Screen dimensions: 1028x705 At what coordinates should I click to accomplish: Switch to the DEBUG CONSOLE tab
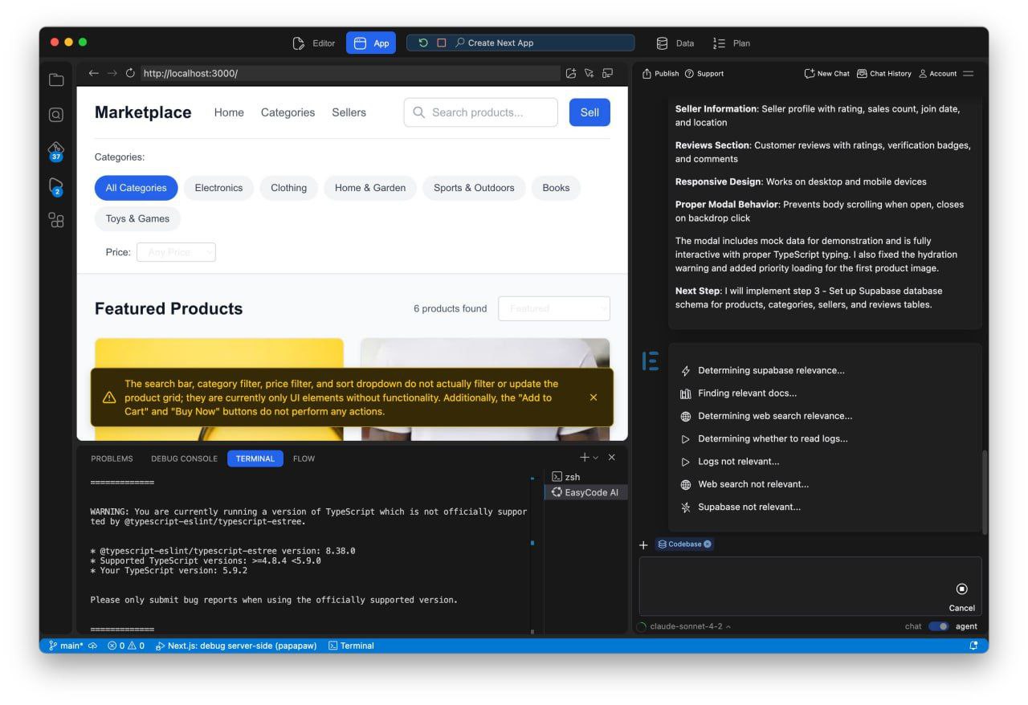184,458
